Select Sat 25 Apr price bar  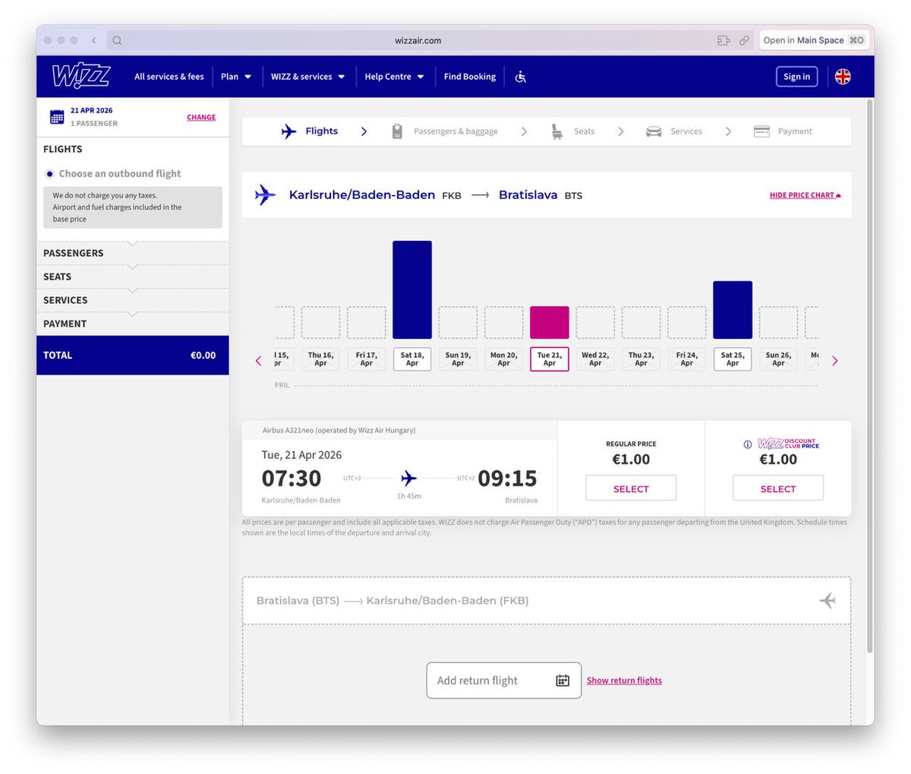[733, 310]
